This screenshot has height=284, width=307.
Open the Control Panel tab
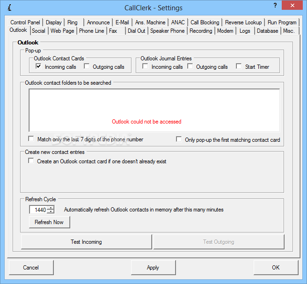[x=25, y=22]
